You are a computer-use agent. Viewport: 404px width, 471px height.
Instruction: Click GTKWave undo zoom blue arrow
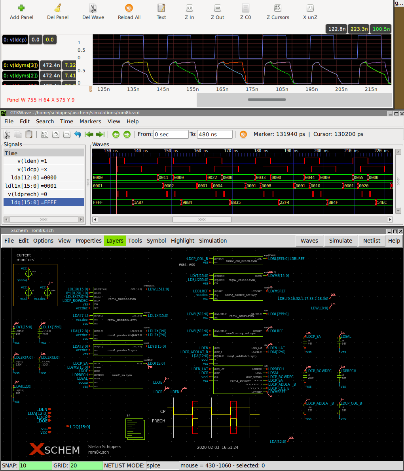coord(78,134)
